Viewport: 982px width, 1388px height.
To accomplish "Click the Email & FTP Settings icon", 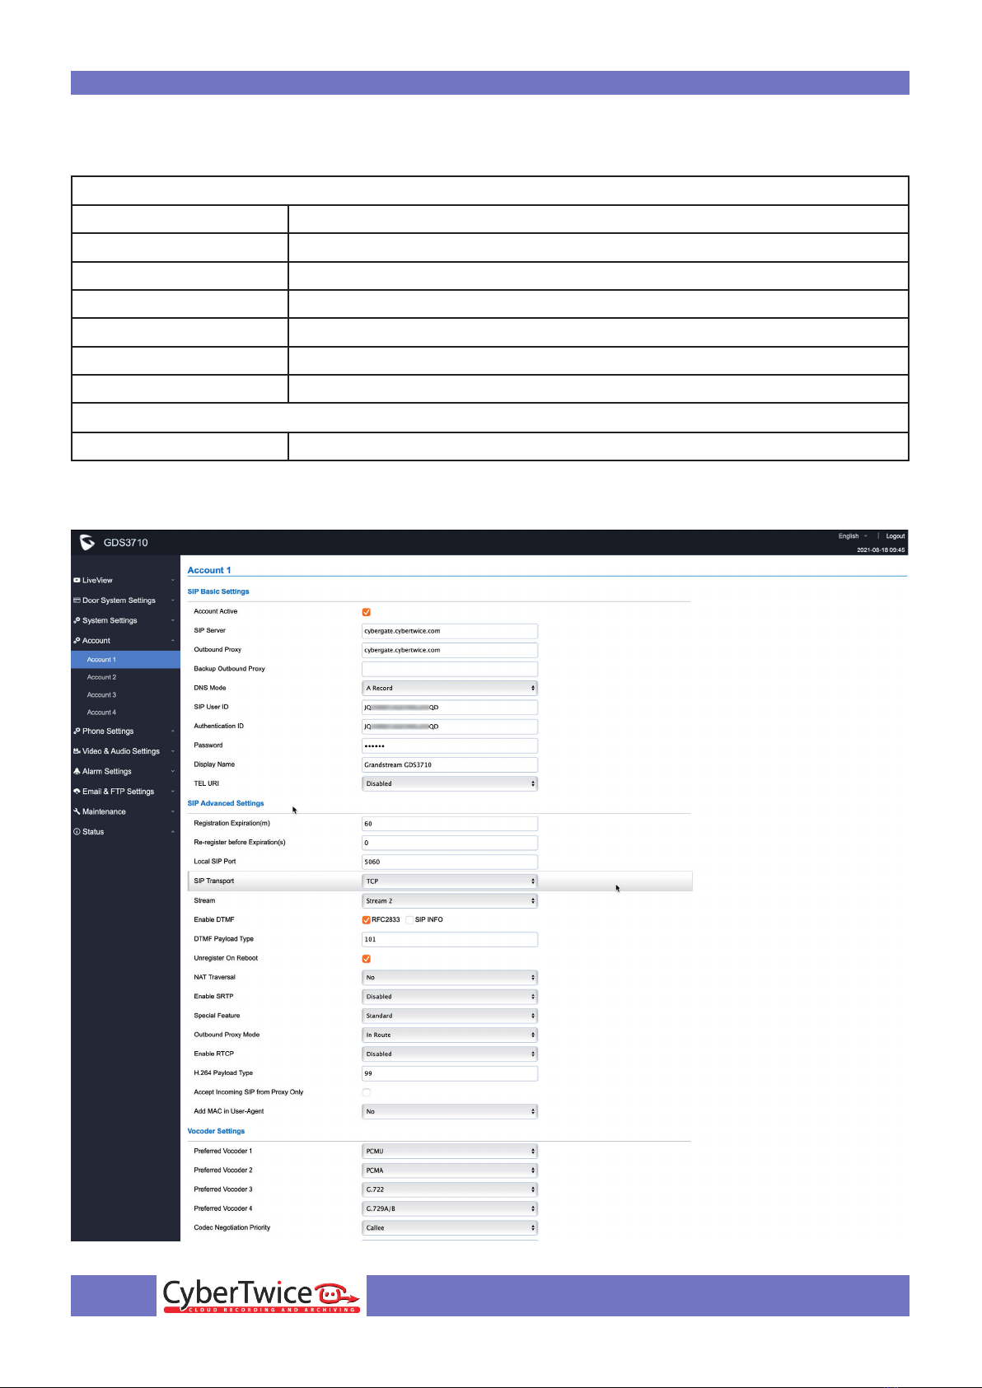I will pos(77,792).
